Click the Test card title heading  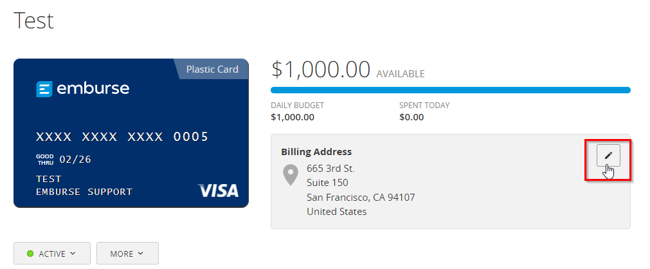pyautogui.click(x=33, y=20)
